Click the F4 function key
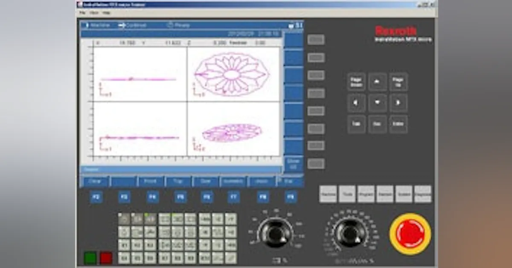This screenshot has width=512, height=268. click(x=152, y=197)
